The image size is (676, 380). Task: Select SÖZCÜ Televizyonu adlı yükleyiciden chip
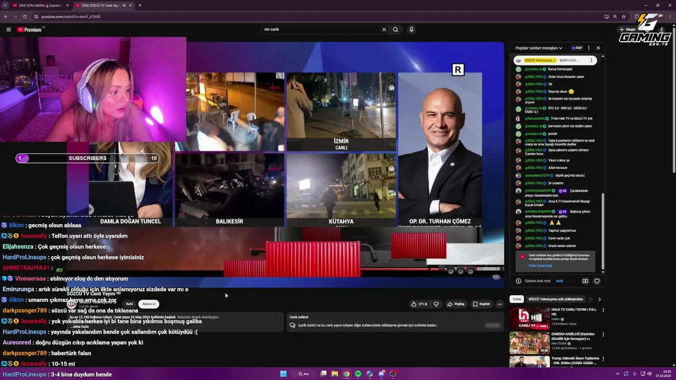pos(556,299)
